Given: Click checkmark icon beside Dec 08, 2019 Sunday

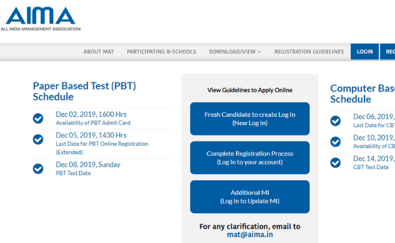Looking at the screenshot, I should click(38, 168).
